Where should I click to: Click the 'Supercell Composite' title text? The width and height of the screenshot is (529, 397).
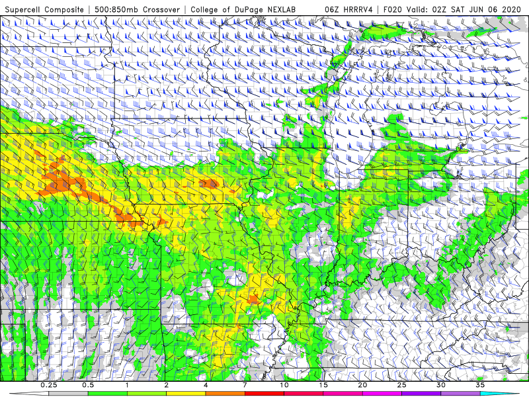pyautogui.click(x=44, y=9)
